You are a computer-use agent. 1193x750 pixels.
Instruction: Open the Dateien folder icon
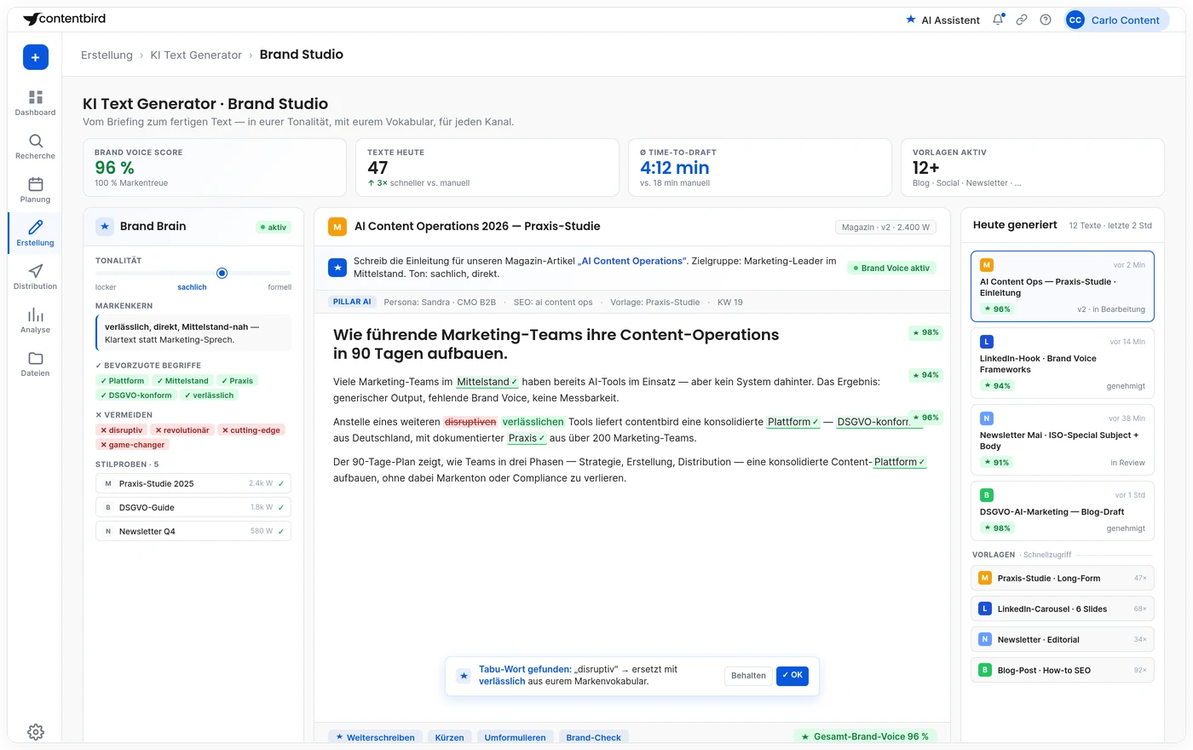click(x=35, y=358)
